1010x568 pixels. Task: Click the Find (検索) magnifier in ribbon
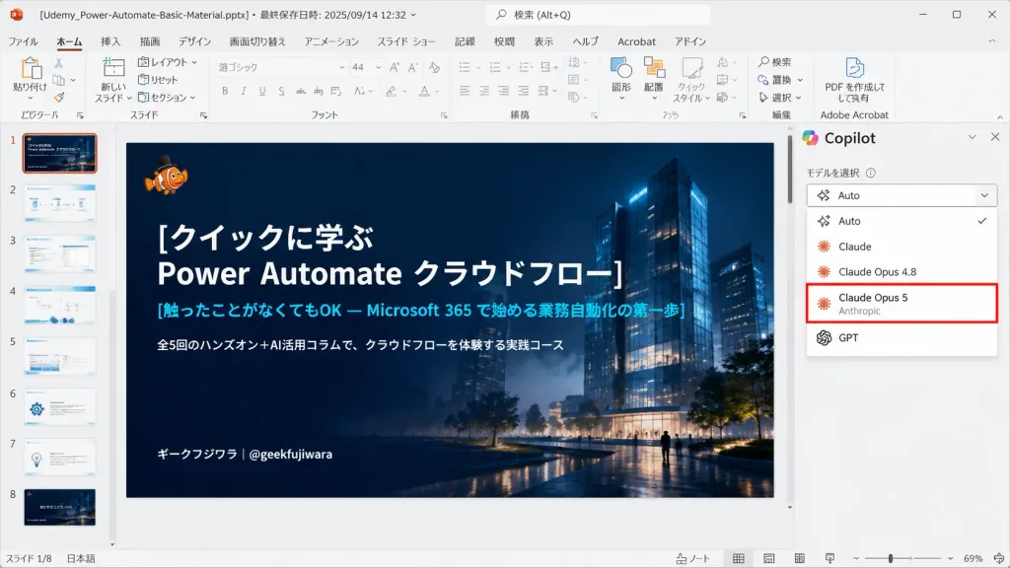coord(764,62)
